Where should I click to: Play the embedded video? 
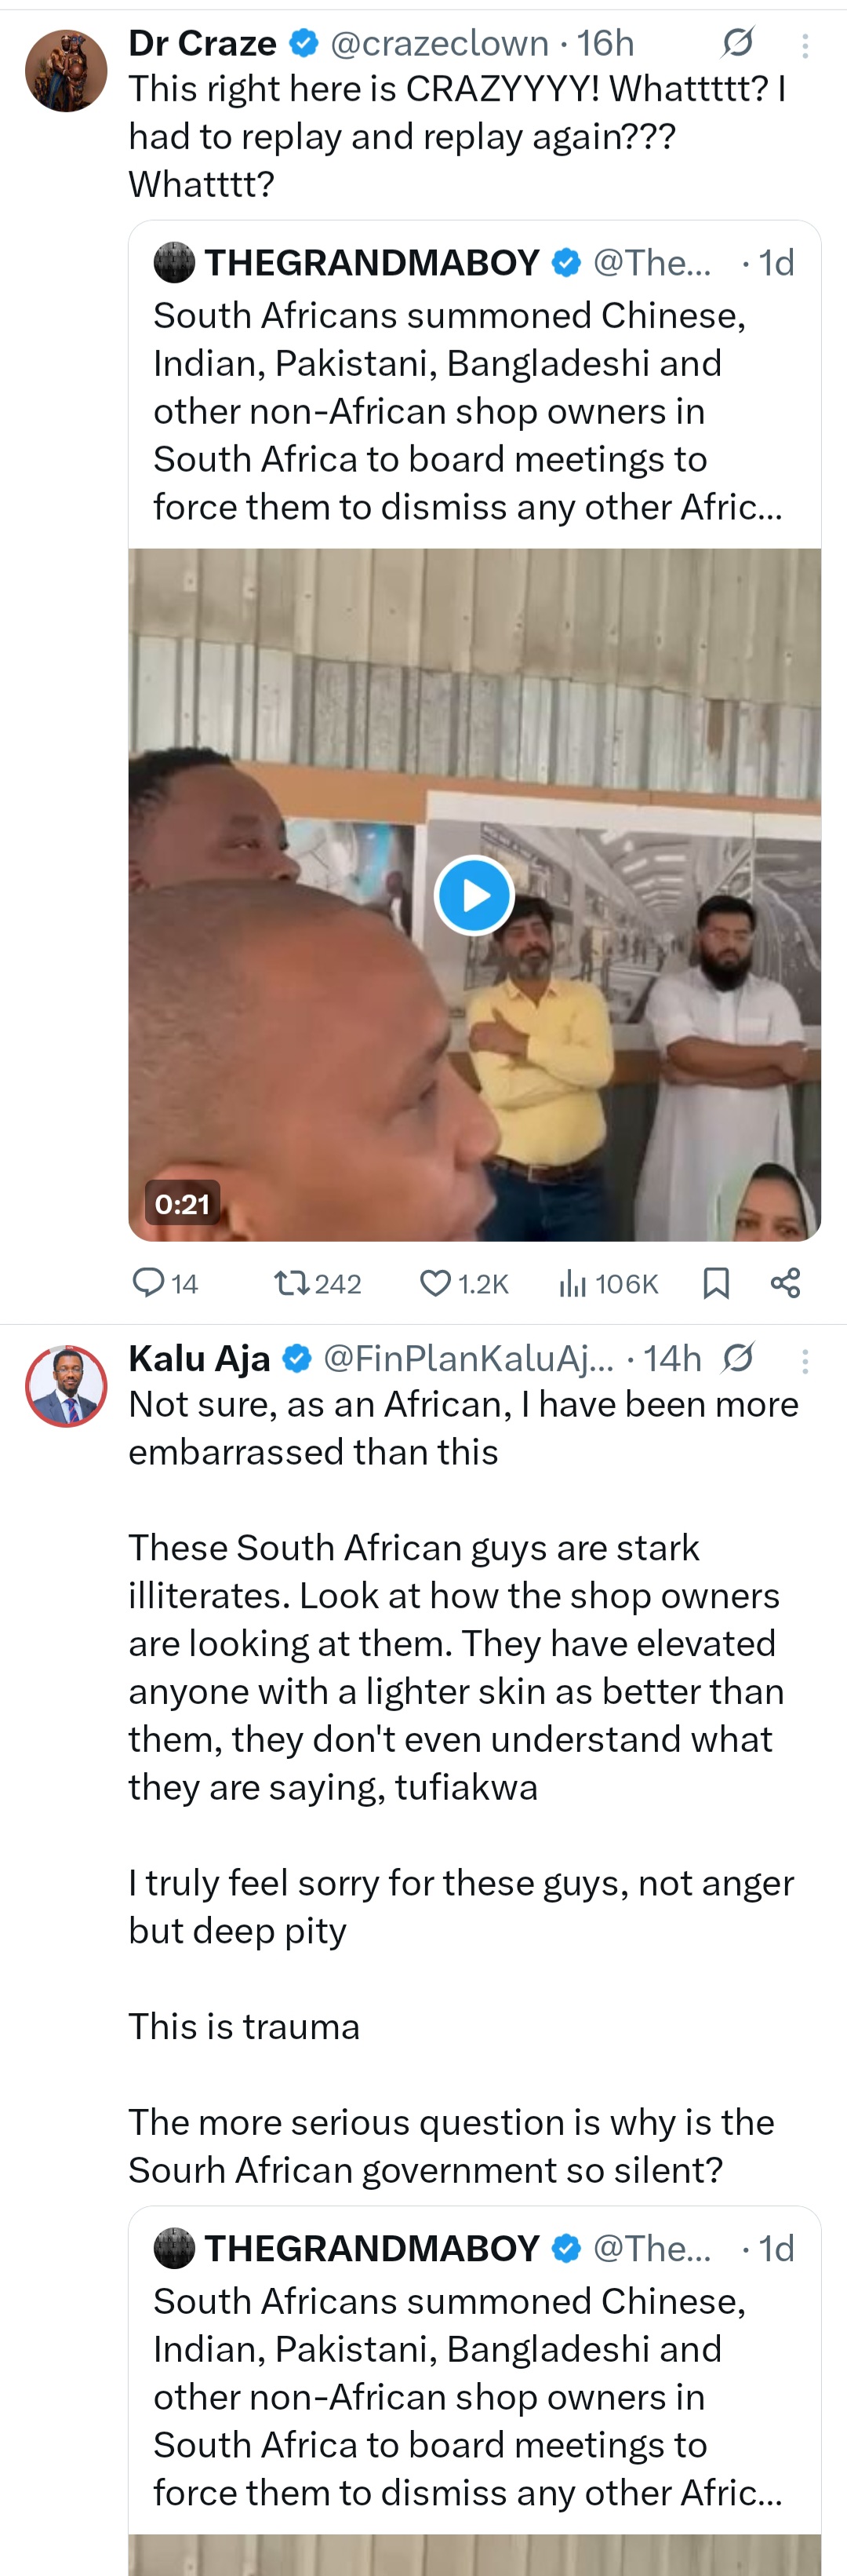(x=474, y=895)
